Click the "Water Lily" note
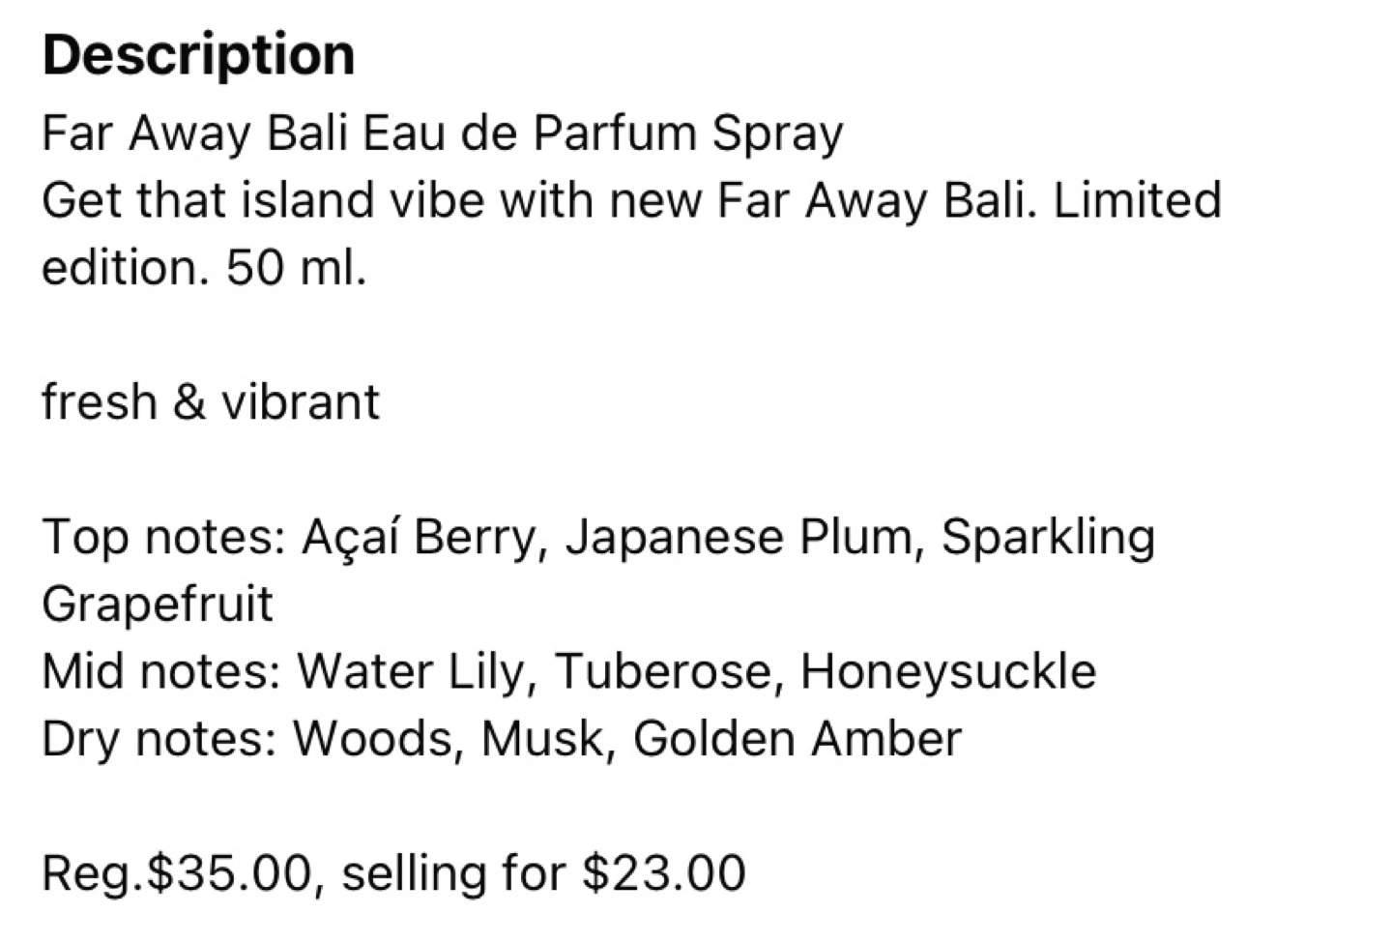 [411, 672]
